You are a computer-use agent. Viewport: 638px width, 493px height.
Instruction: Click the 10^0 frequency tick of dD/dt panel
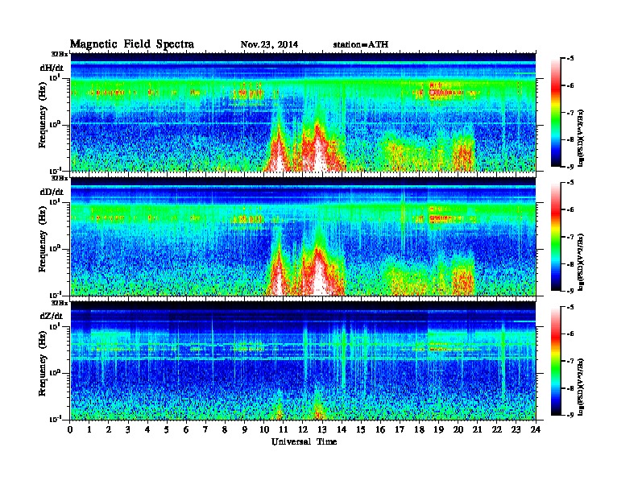[56, 248]
